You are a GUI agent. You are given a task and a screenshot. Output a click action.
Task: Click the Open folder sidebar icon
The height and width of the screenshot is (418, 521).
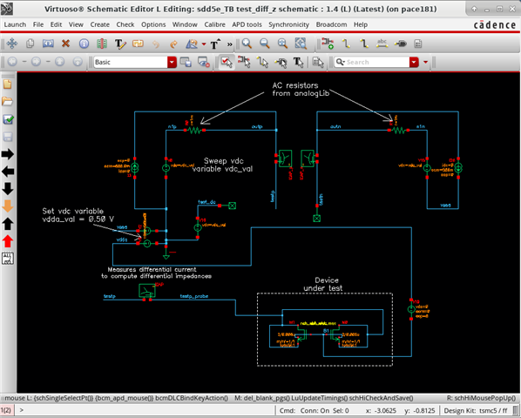pyautogui.click(x=8, y=101)
